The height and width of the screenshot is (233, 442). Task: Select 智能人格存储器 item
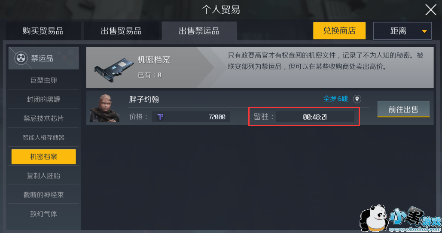(x=44, y=137)
